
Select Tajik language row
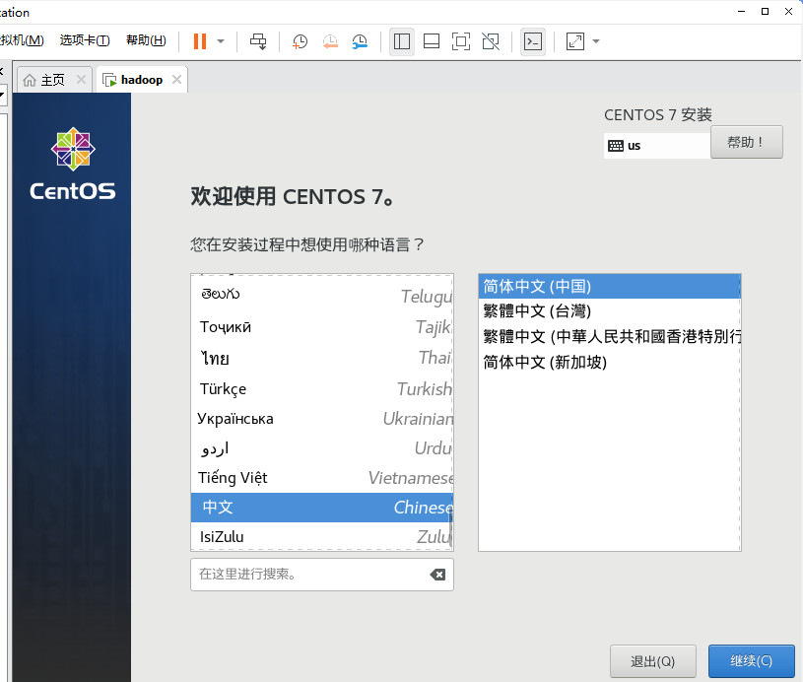tap(322, 326)
